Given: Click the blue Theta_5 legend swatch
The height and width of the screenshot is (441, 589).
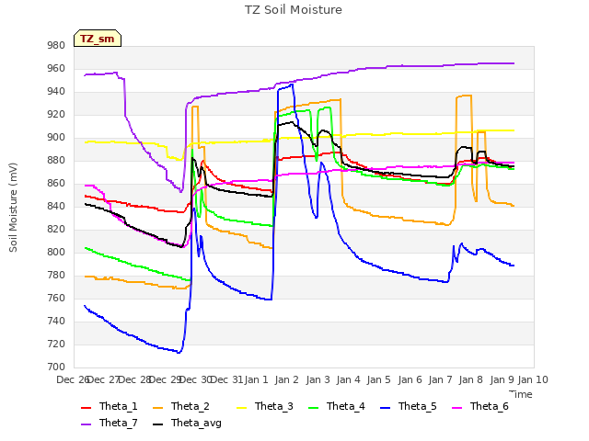Looking at the screenshot, I should coord(386,408).
